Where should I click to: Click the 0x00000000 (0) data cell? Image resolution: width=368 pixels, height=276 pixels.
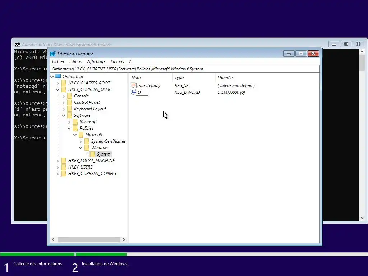[231, 92]
